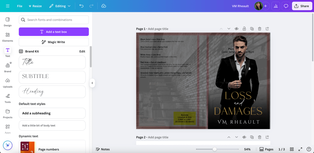Open the analytics bar chart icon
The width and height of the screenshot is (314, 153).
[x=276, y=6]
